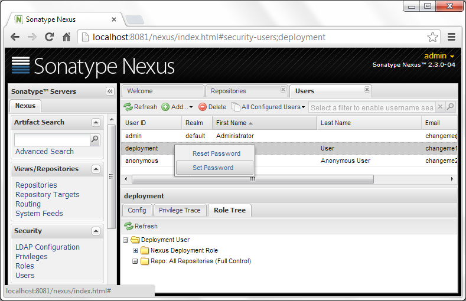Viewport: 466px width, 301px height.
Task: Click the Deployment User folder icon
Action: click(135, 240)
